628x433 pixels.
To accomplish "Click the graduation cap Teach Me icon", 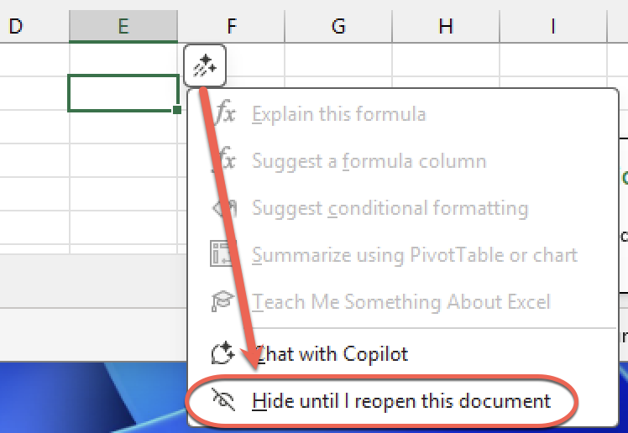I will click(223, 302).
